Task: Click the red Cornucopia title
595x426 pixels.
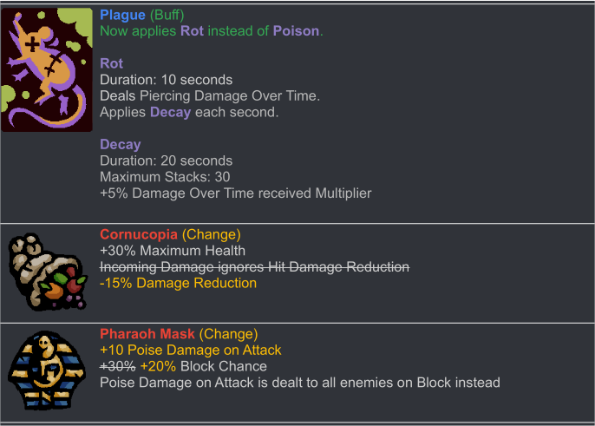Action: [139, 234]
